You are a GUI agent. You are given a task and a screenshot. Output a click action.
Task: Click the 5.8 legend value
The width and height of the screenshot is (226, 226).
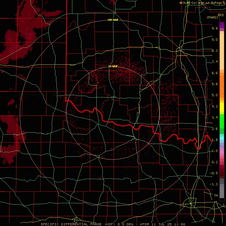[215, 84]
